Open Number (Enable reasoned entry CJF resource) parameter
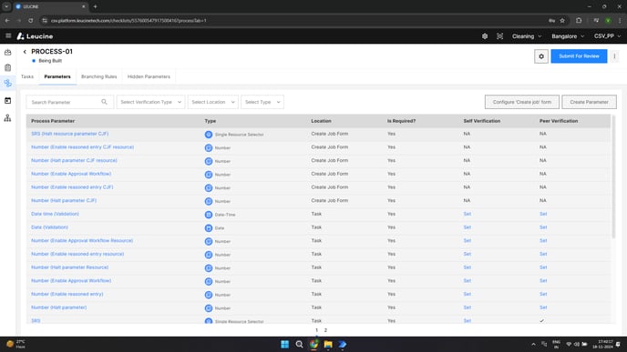Image resolution: width=627 pixels, height=352 pixels. click(82, 147)
